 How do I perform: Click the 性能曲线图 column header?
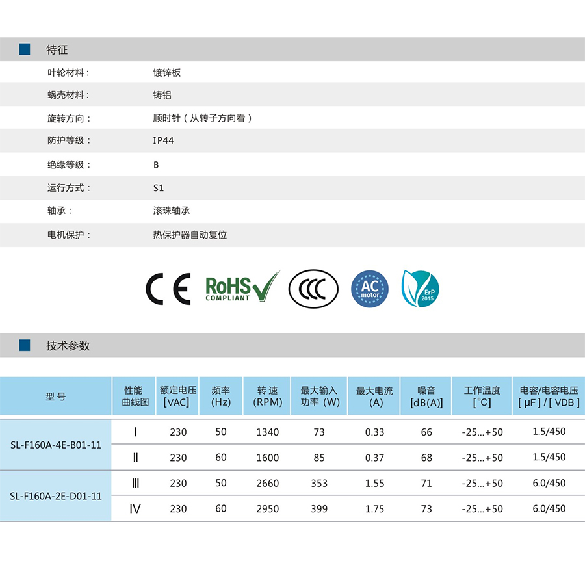(x=134, y=396)
